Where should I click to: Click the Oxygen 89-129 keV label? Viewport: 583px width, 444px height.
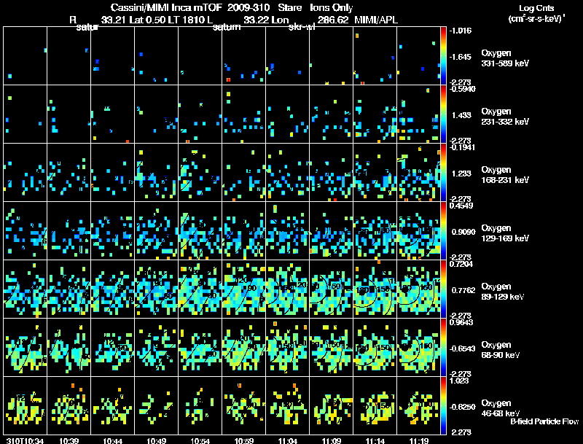click(503, 292)
